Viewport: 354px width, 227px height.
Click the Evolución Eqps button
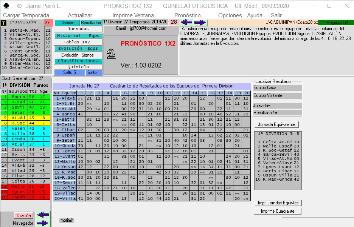78,48
